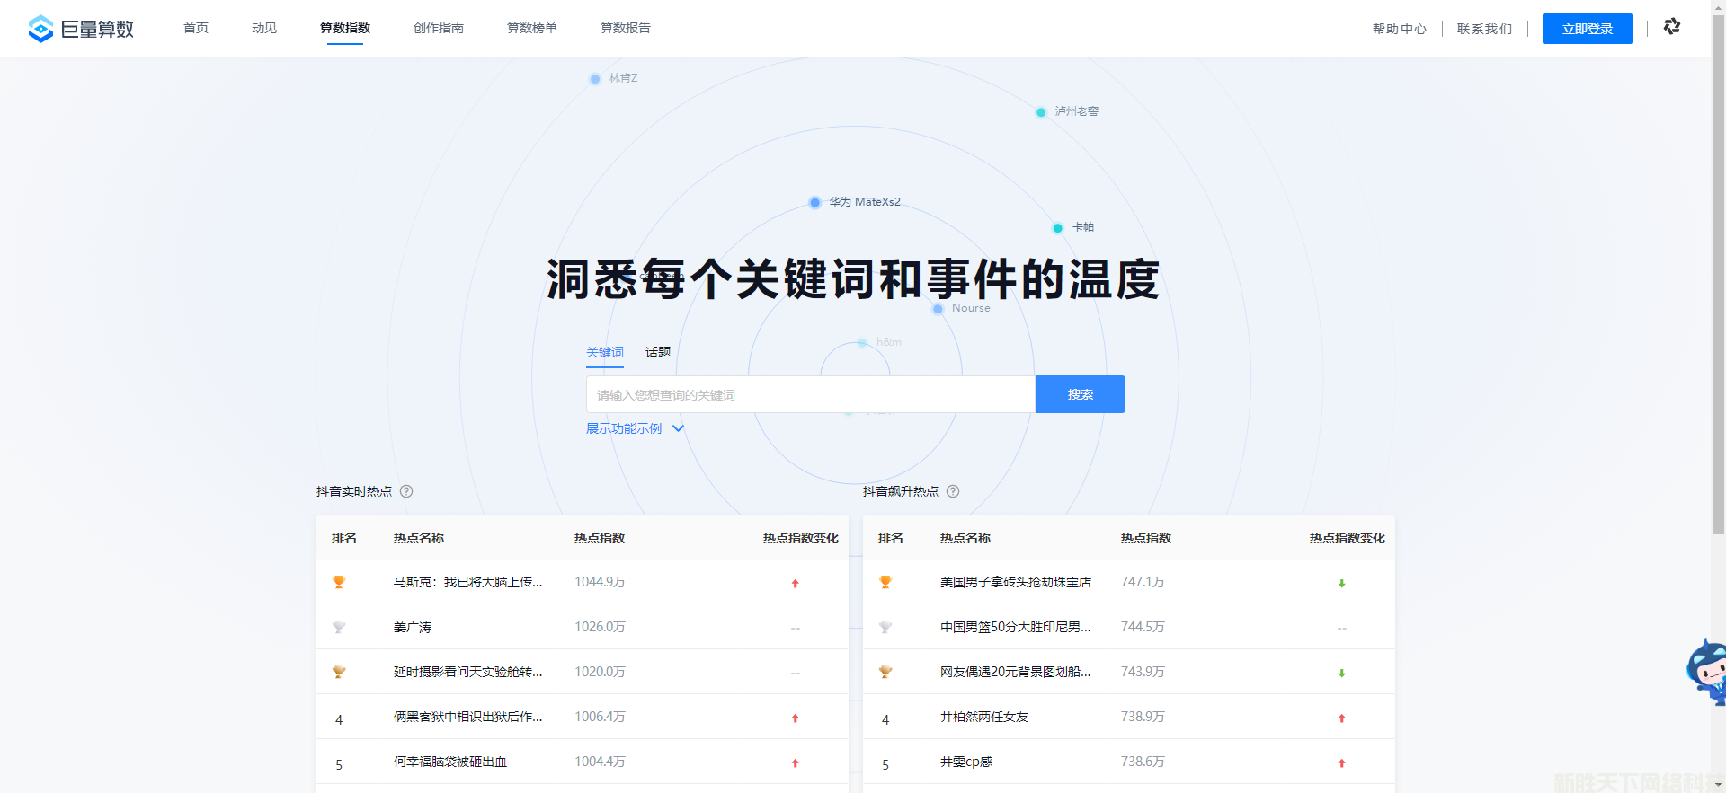Click silver trophy beside 中国男篮50分大胜
Image resolution: width=1726 pixels, height=793 pixels.
(885, 627)
